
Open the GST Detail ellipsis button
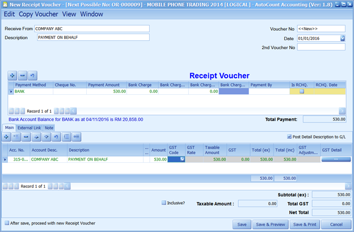335,159
